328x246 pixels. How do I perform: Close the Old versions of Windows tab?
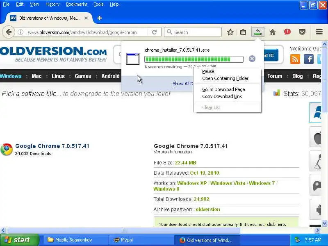pyautogui.click(x=86, y=18)
